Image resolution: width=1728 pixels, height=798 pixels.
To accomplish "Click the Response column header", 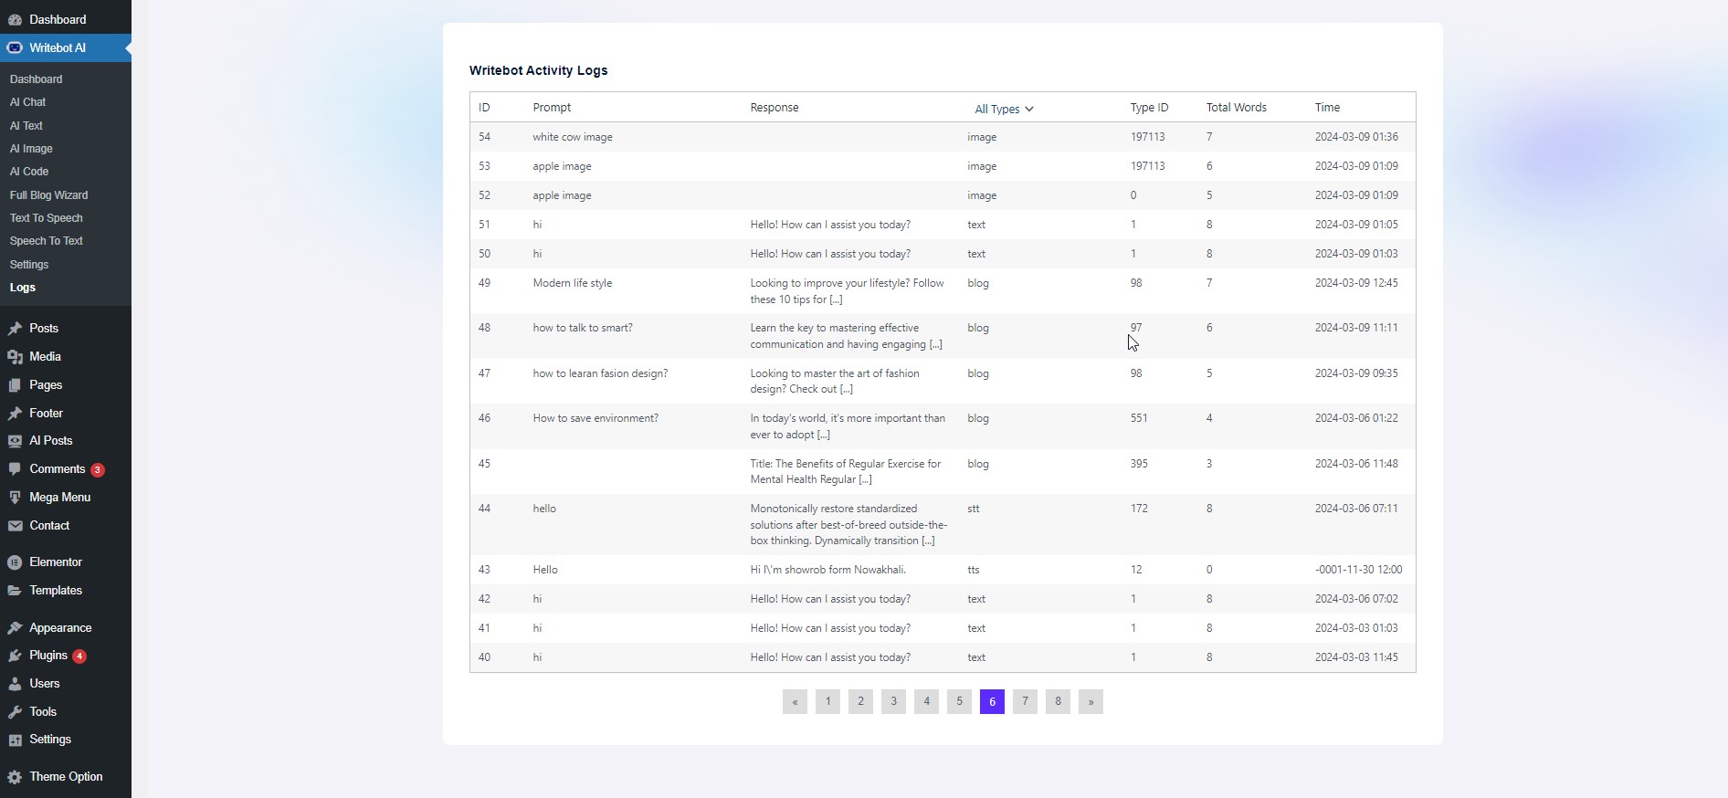I will point(774,107).
